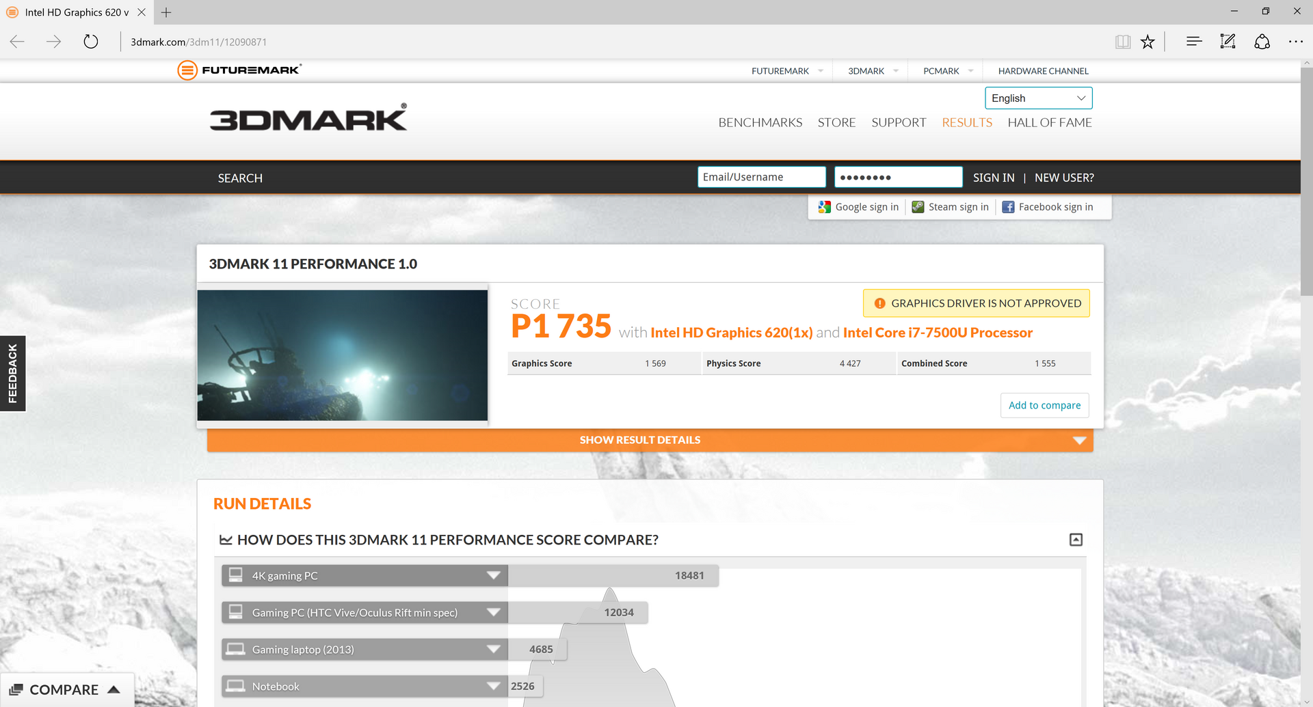Reload the page with refresh icon

[x=90, y=42]
